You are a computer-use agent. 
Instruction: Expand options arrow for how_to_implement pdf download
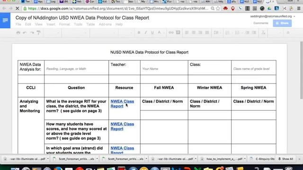tap(245, 159)
